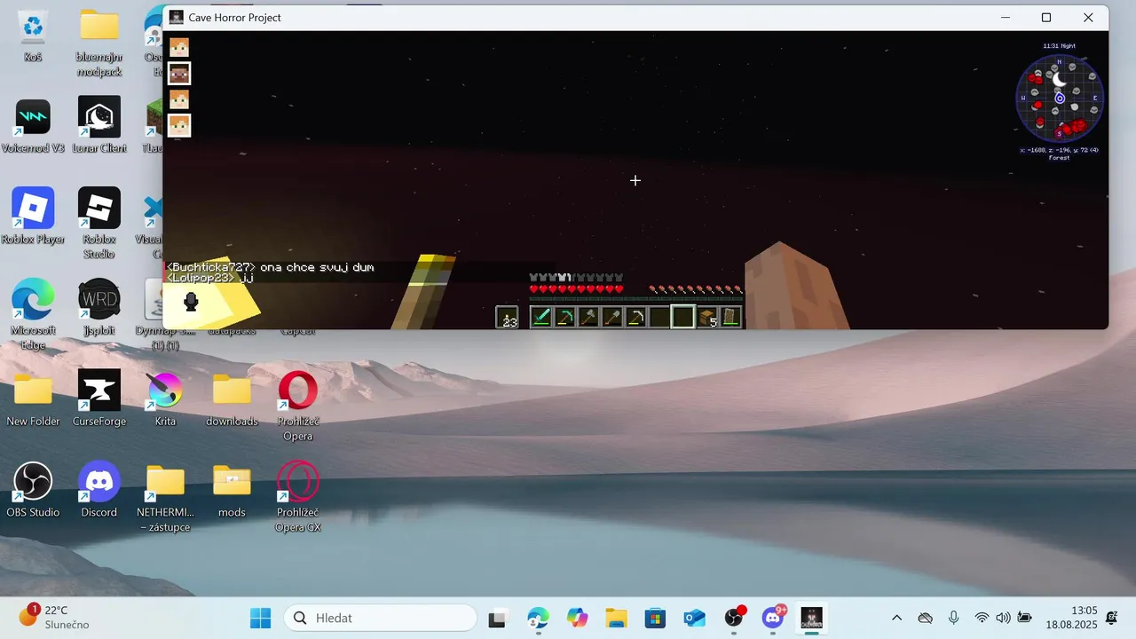Click the circular minimap in the game
1136x639 pixels.
pos(1060,99)
